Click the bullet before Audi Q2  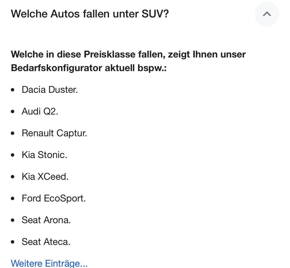tap(12, 112)
